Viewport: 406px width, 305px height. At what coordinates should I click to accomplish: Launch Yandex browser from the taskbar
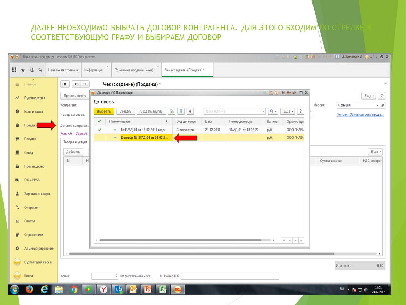(x=103, y=289)
